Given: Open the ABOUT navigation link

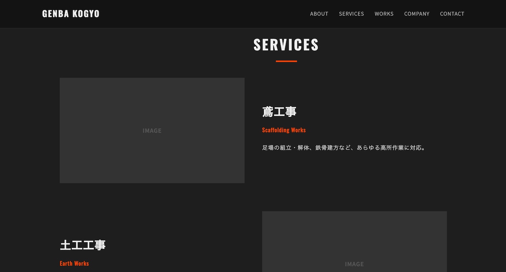Looking at the screenshot, I should tap(319, 14).
